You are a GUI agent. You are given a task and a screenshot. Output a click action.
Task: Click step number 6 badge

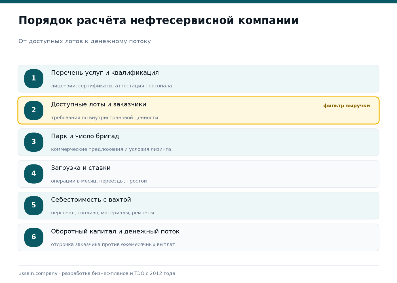(x=34, y=237)
